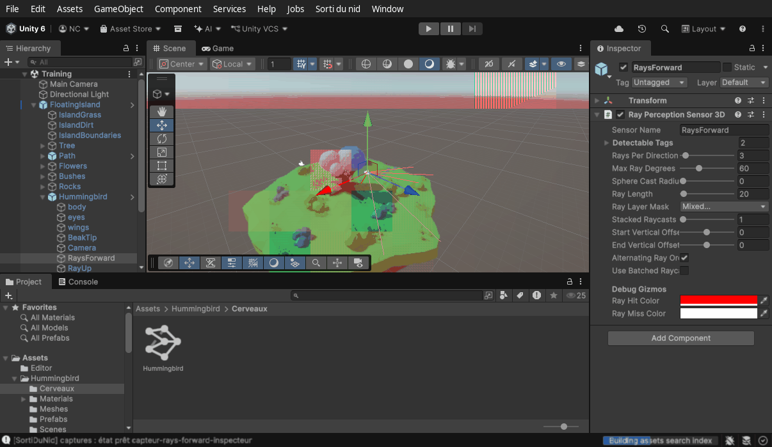This screenshot has width=772, height=447.
Task: Open Transform component help icon
Action: point(738,100)
